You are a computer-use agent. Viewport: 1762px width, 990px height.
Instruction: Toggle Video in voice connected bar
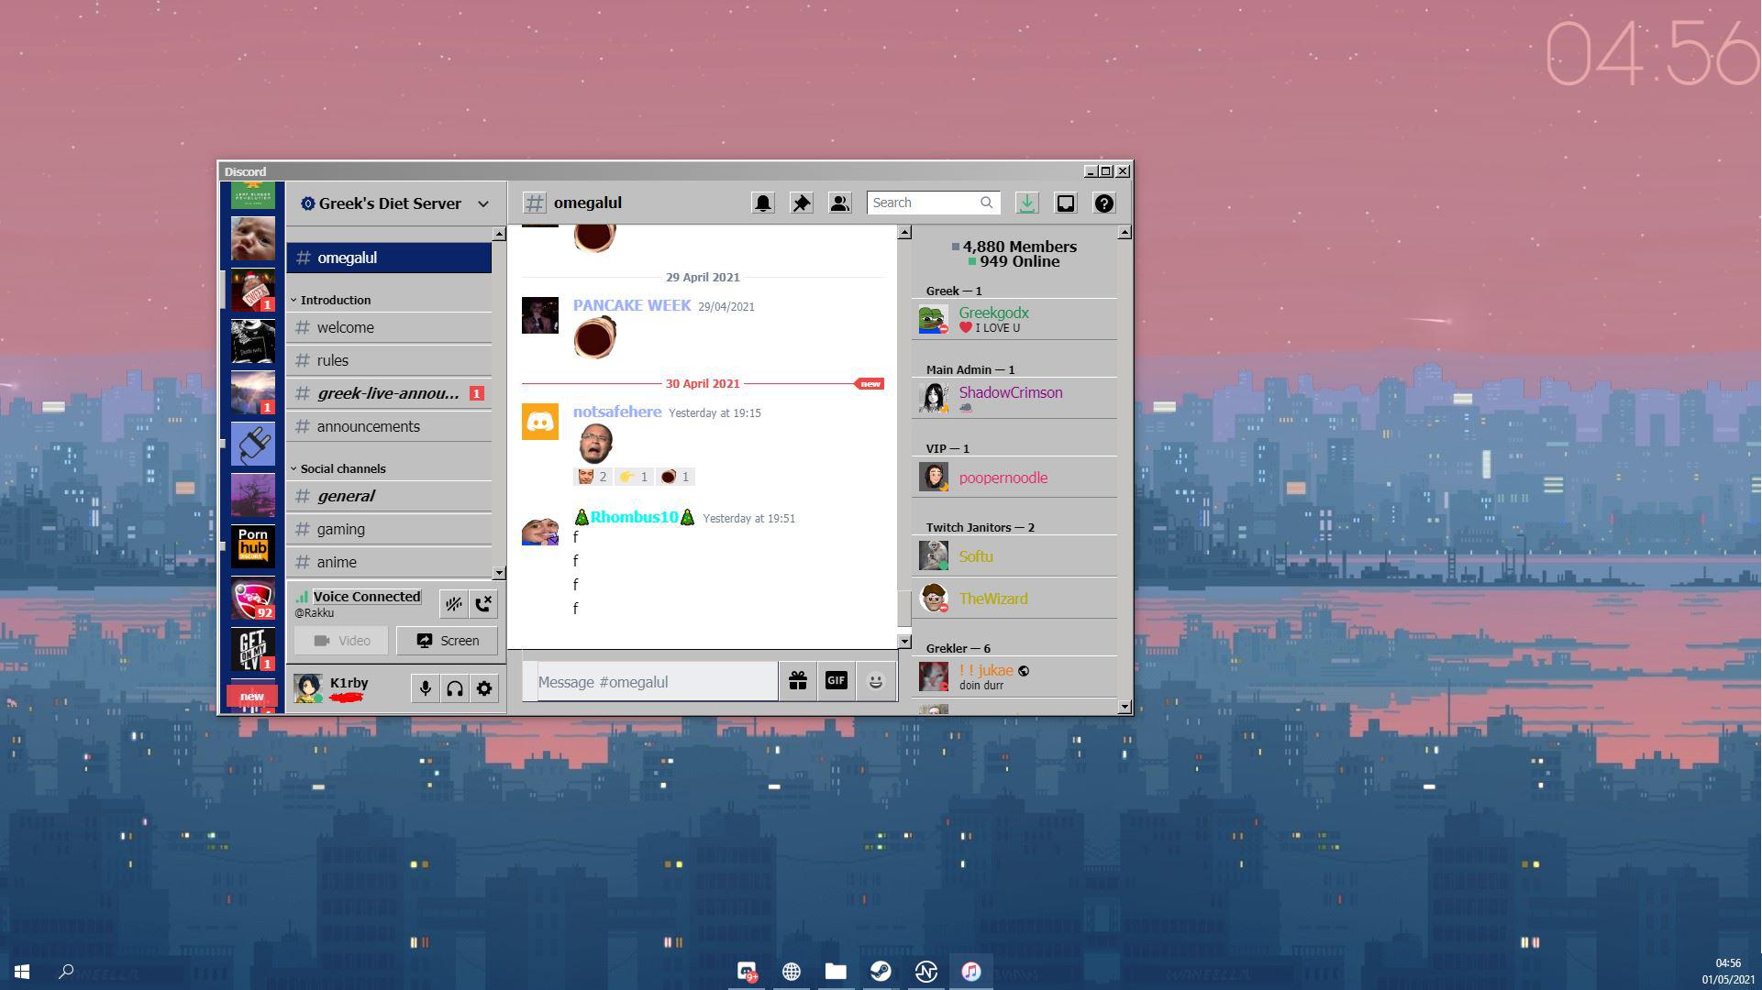[x=342, y=641]
